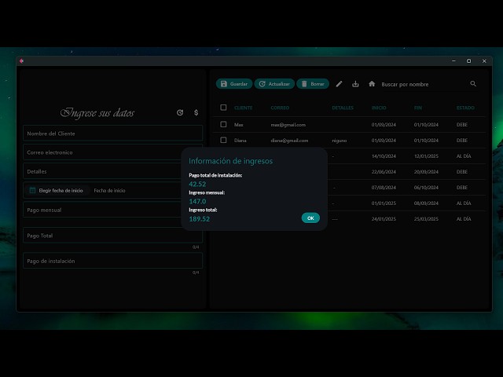Tick the checkbox for the Diana row
503x377 pixels.
tap(223, 140)
